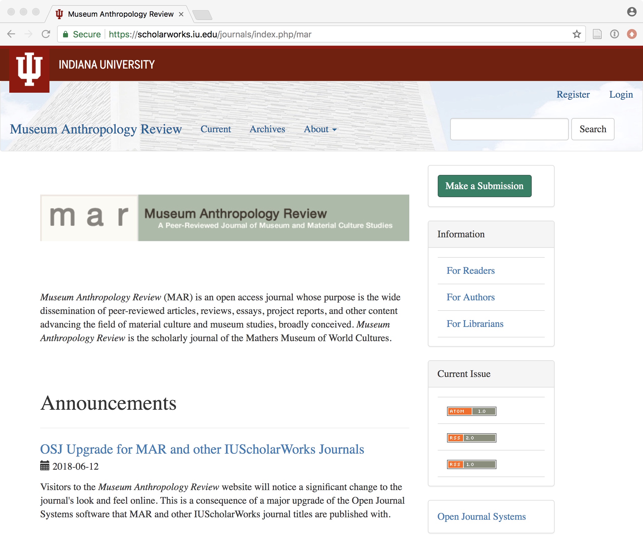Open the For Authors link
The width and height of the screenshot is (643, 542).
point(471,297)
